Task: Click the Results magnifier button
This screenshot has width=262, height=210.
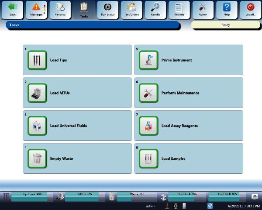Action: (155, 10)
